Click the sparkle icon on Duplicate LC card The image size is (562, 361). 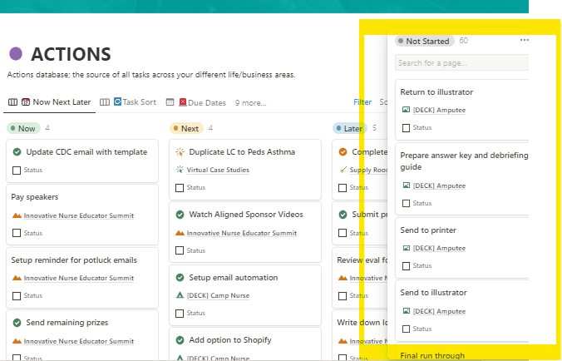point(180,152)
